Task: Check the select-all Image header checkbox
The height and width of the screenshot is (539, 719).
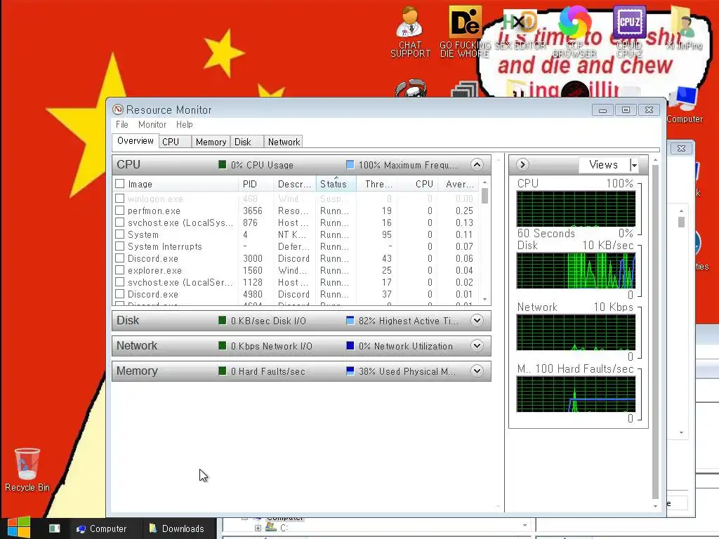Action: pyautogui.click(x=119, y=183)
